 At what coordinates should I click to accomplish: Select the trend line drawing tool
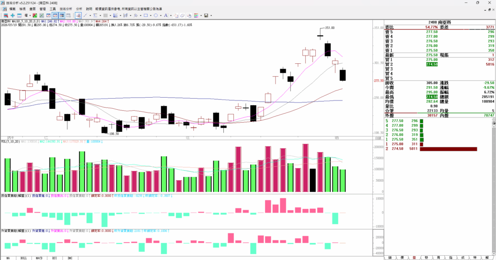pos(85,15)
